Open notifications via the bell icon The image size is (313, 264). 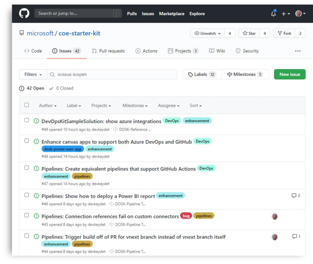(x=273, y=14)
